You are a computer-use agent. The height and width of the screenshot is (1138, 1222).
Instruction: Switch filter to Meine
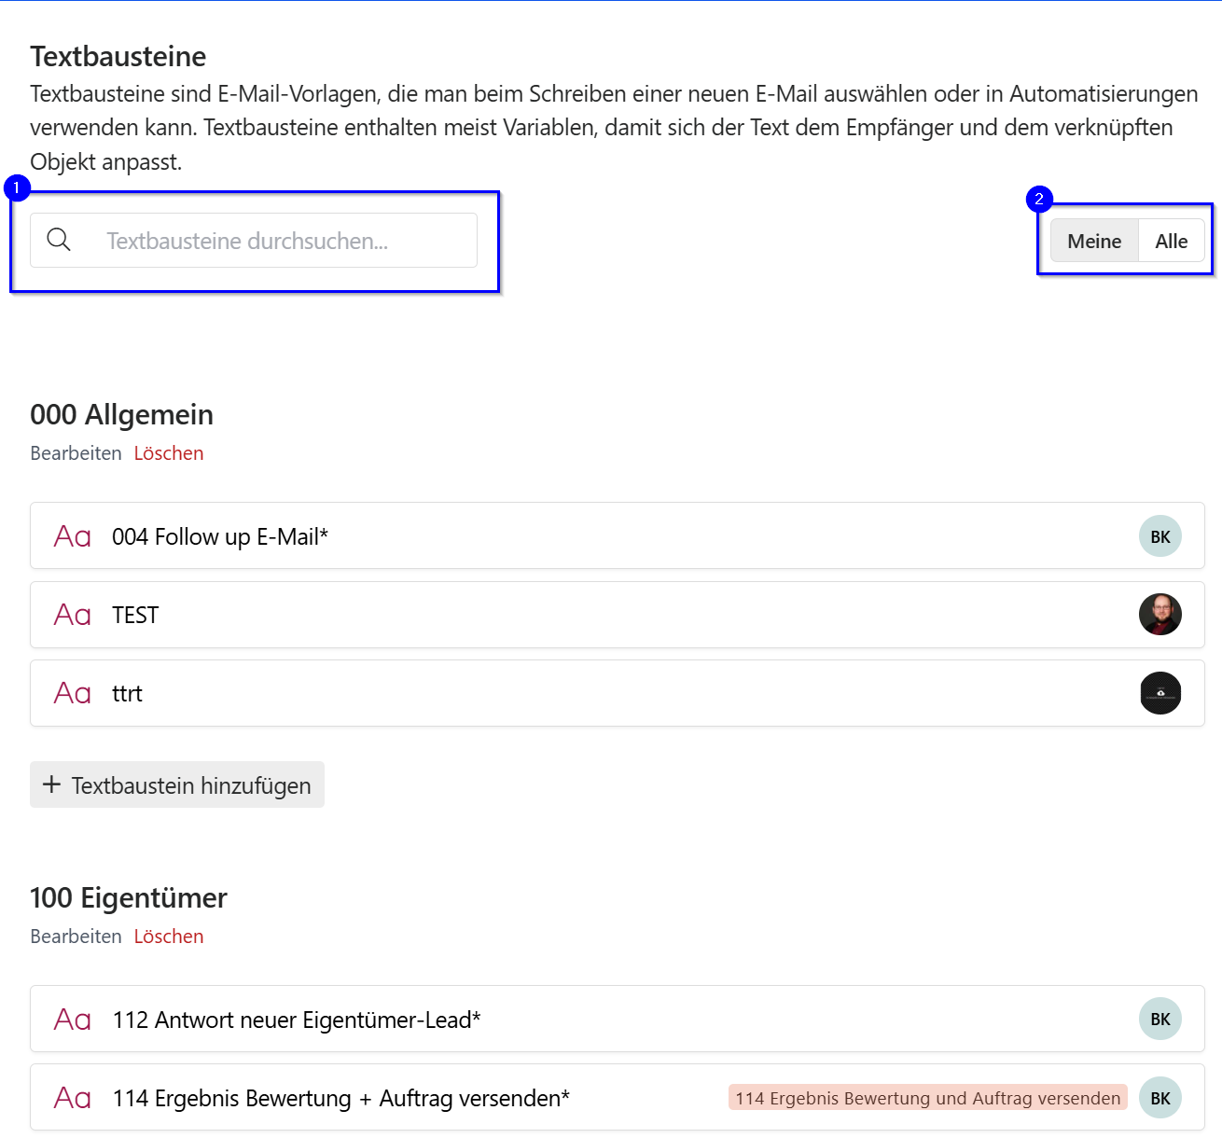click(1094, 241)
